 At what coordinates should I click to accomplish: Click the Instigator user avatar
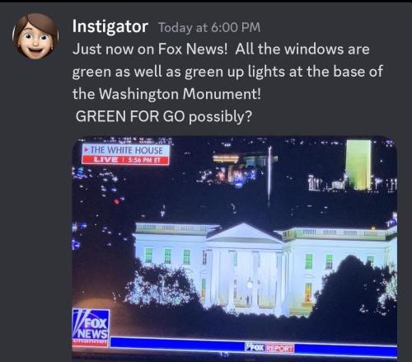(x=35, y=36)
